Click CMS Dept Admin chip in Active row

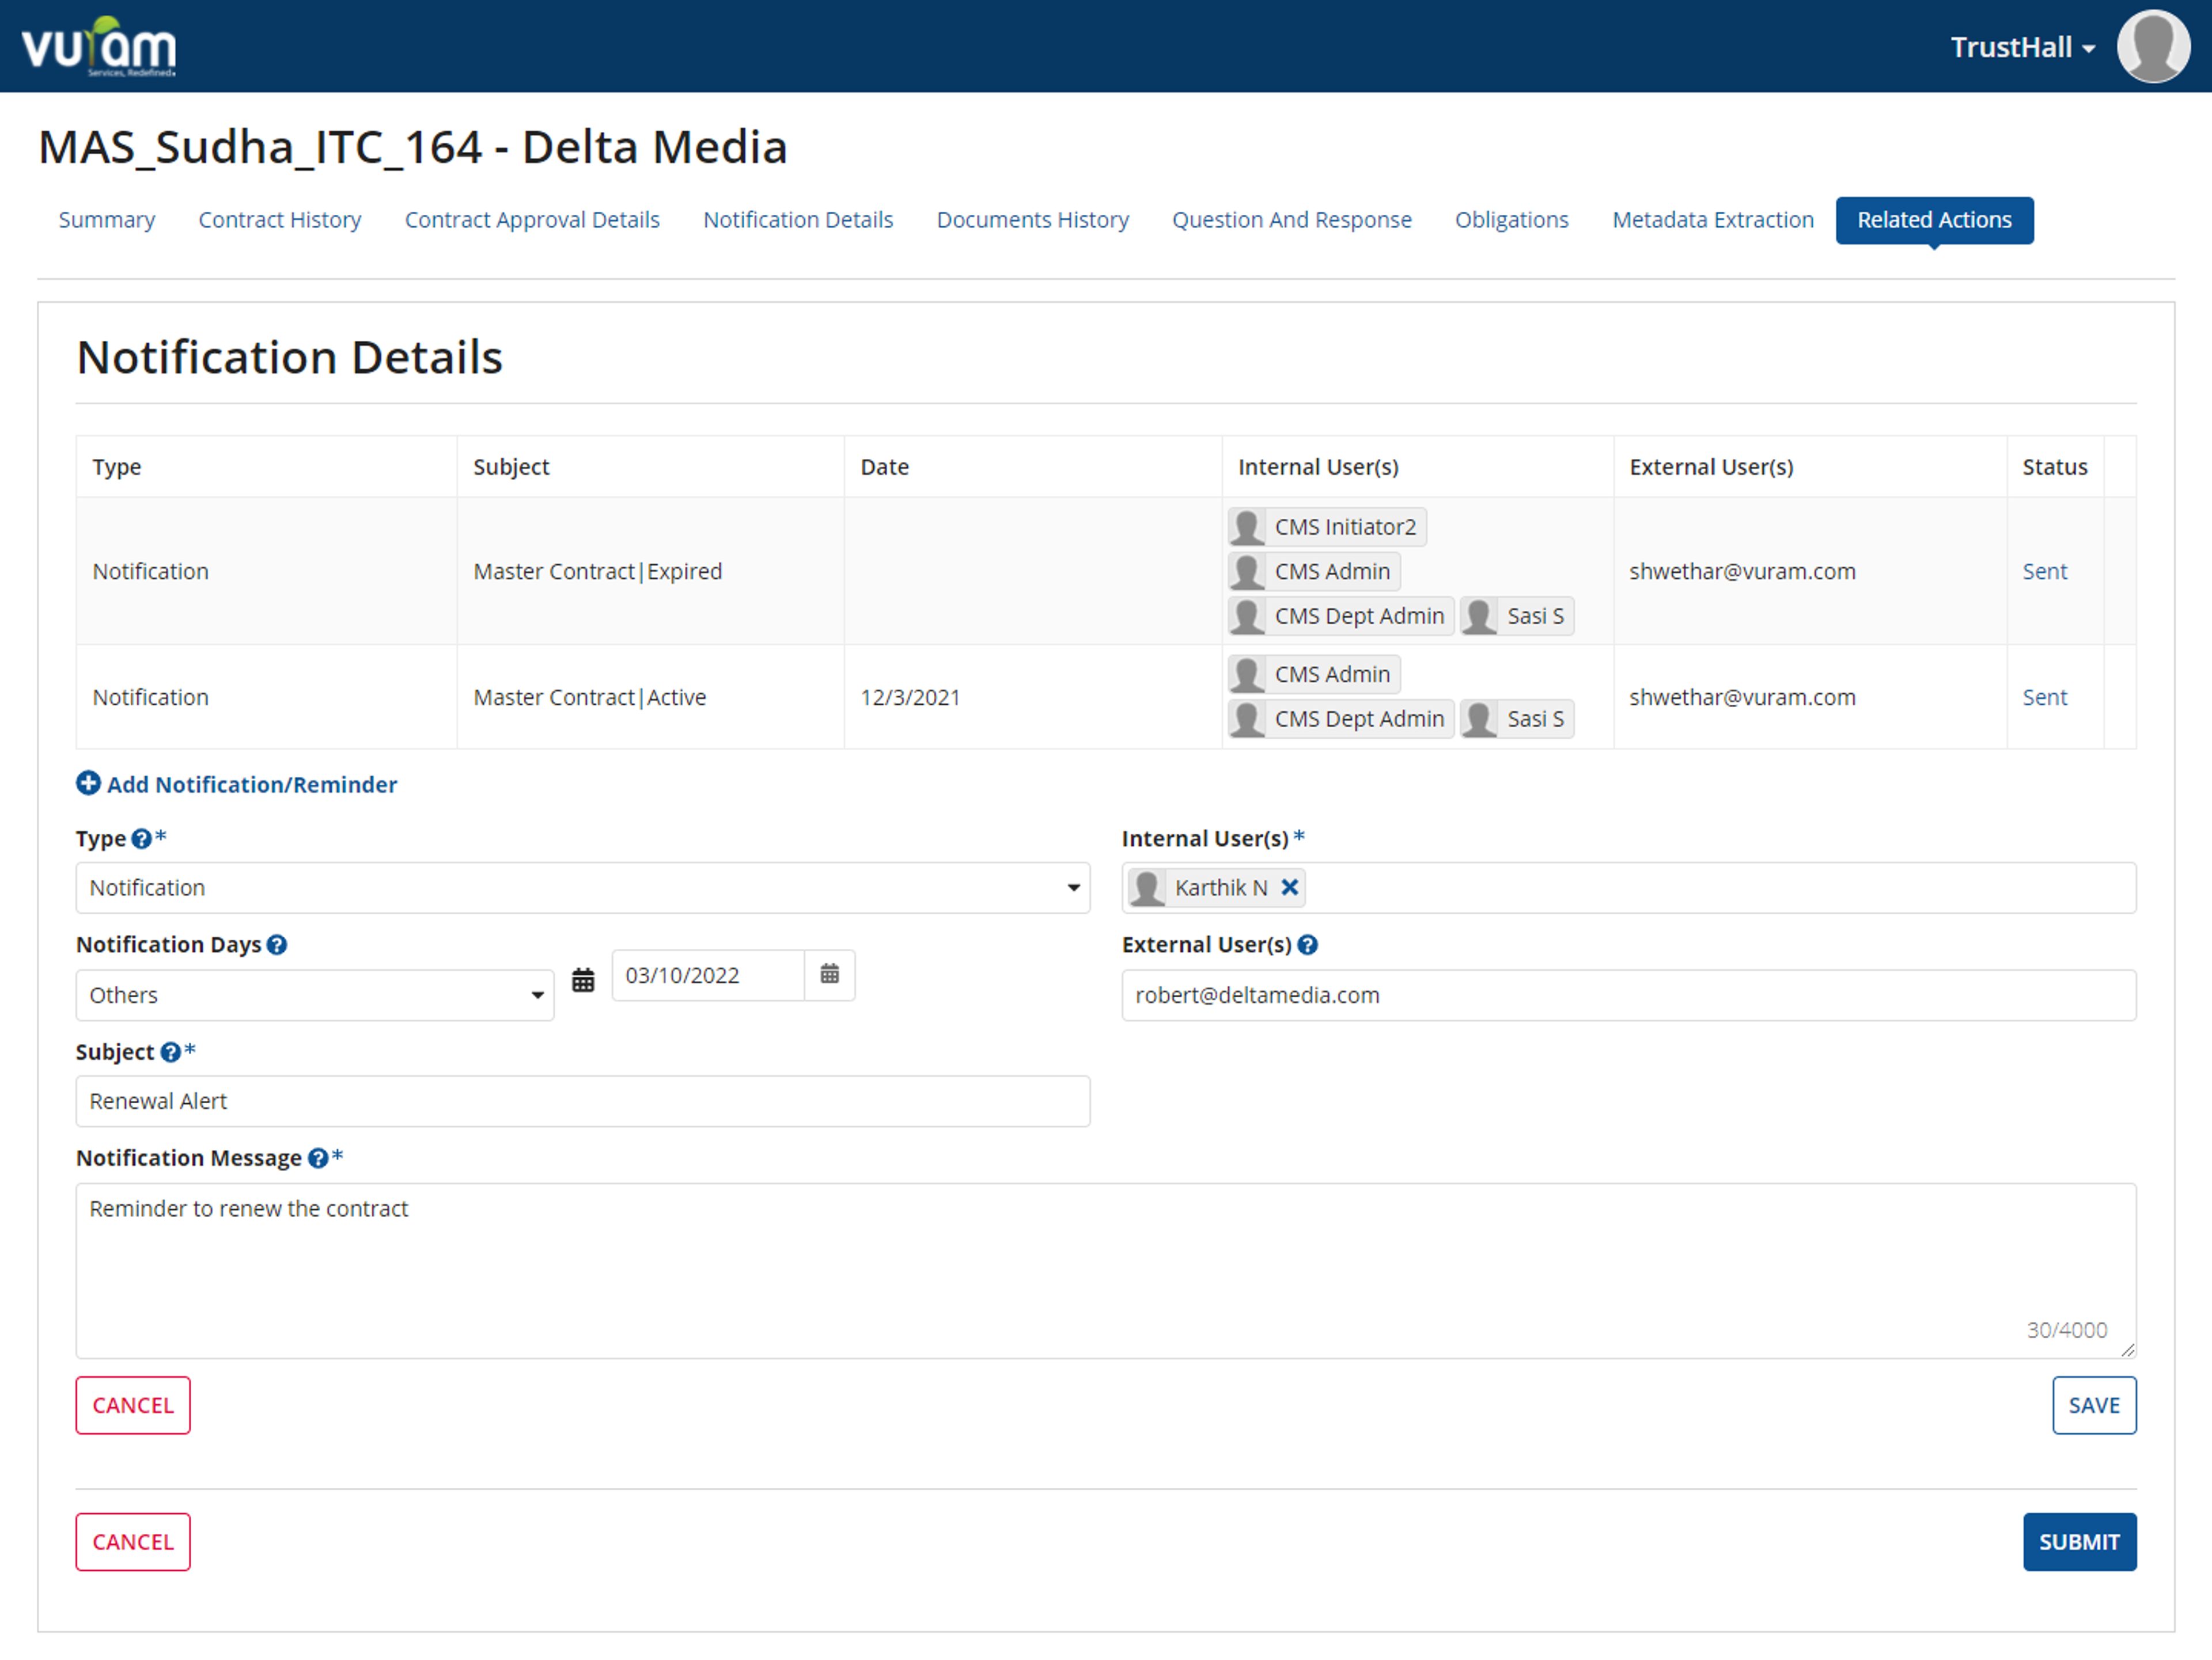point(1341,719)
